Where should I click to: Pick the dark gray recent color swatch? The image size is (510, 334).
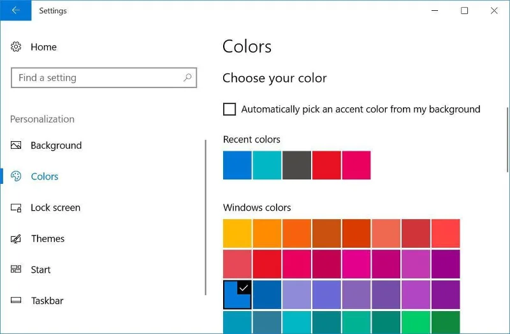(296, 165)
